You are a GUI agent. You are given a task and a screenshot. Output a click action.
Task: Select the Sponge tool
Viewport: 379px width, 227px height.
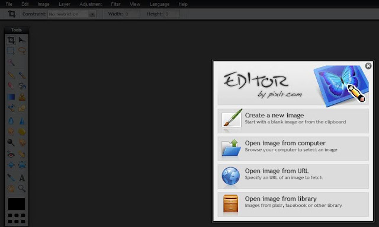22,132
